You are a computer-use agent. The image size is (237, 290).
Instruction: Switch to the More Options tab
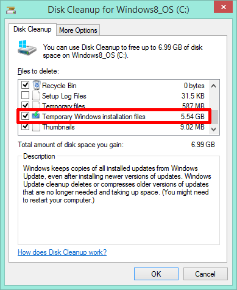click(x=78, y=30)
